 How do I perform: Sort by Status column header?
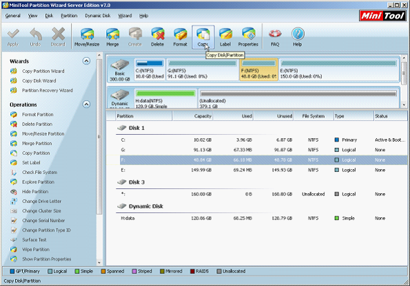tap(391, 116)
